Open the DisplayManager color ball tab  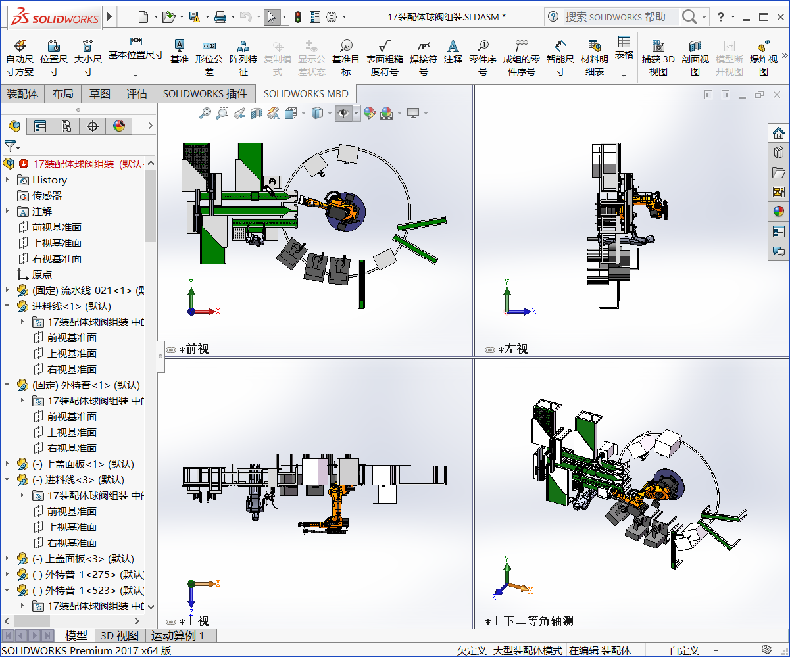[x=119, y=126]
